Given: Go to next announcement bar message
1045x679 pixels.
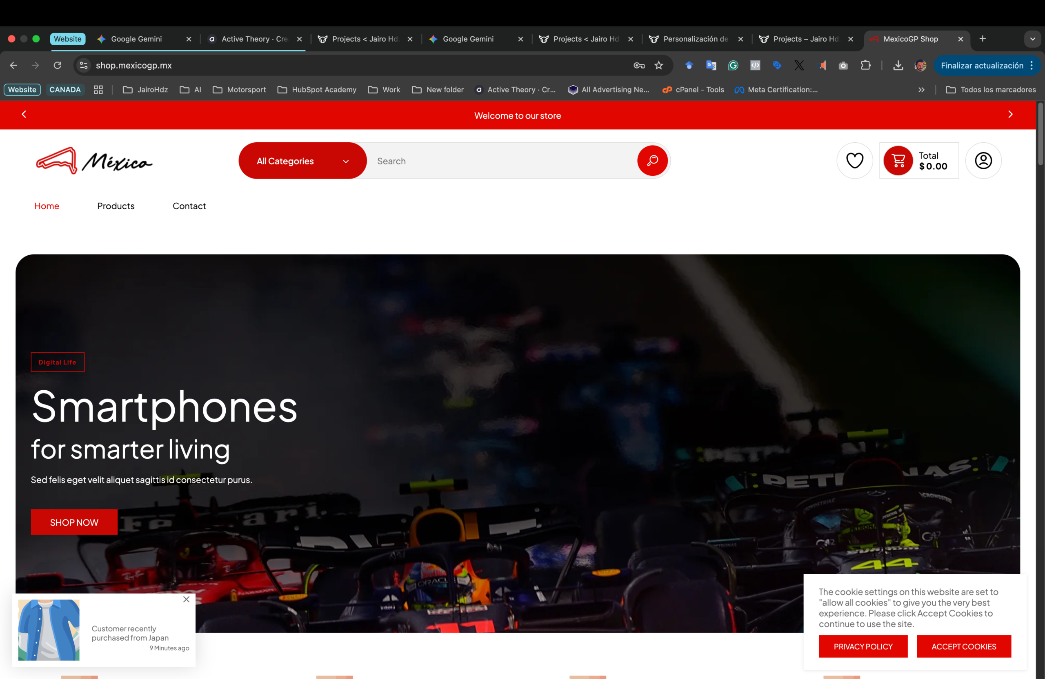Looking at the screenshot, I should (1010, 115).
